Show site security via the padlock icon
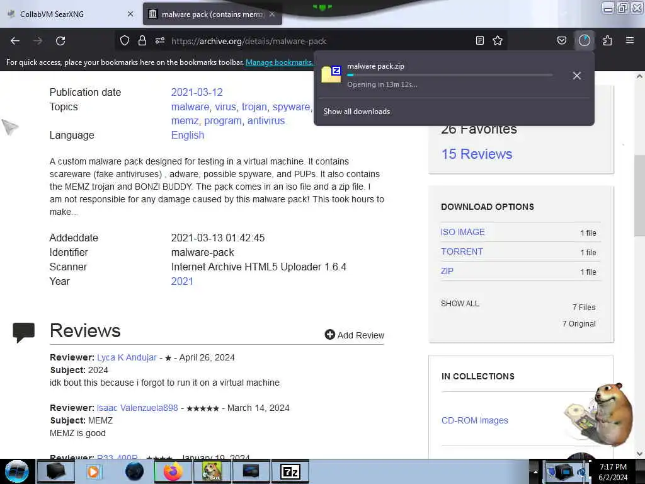The width and height of the screenshot is (645, 484). (142, 40)
